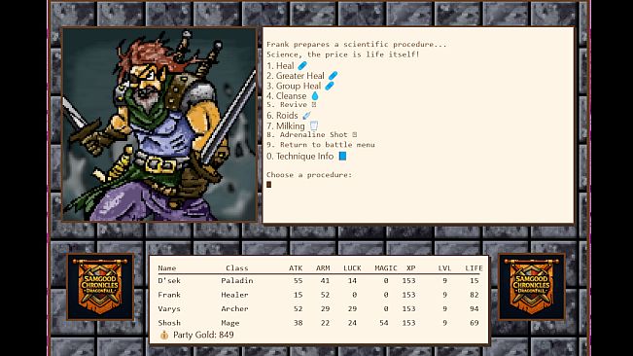Select the Roids procedure
This screenshot has width=633, height=356.
point(289,116)
